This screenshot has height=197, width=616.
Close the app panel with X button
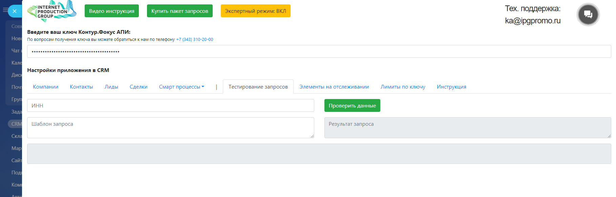[15, 11]
